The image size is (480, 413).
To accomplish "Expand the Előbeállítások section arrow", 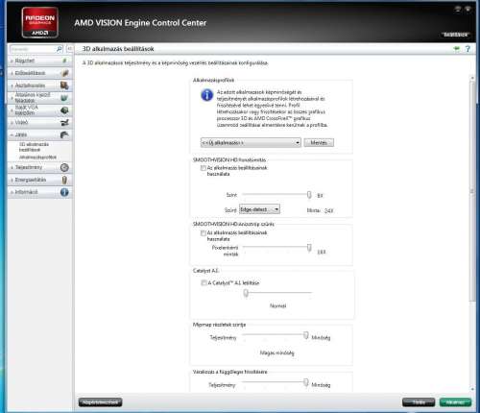I will pyautogui.click(x=12, y=73).
